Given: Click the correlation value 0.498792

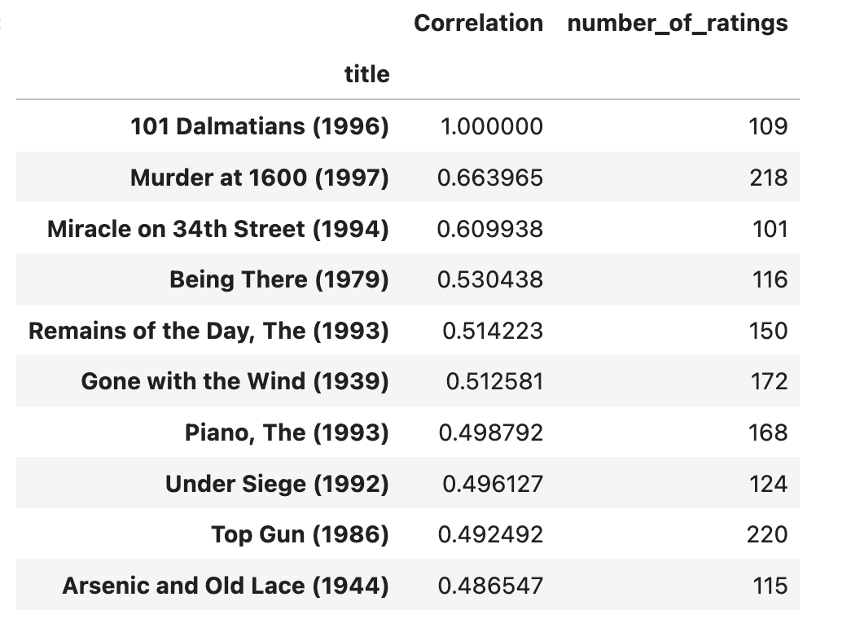Looking at the screenshot, I should (489, 433).
